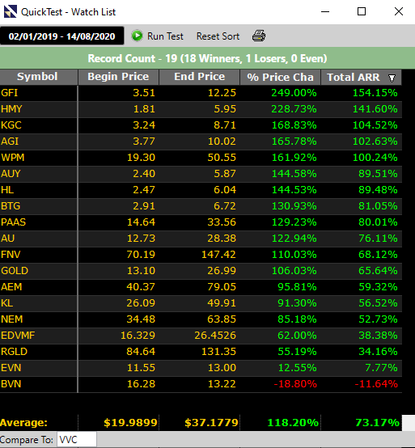The image size is (415, 448).
Task: Click the 249.00% price change cell
Action: point(280,93)
